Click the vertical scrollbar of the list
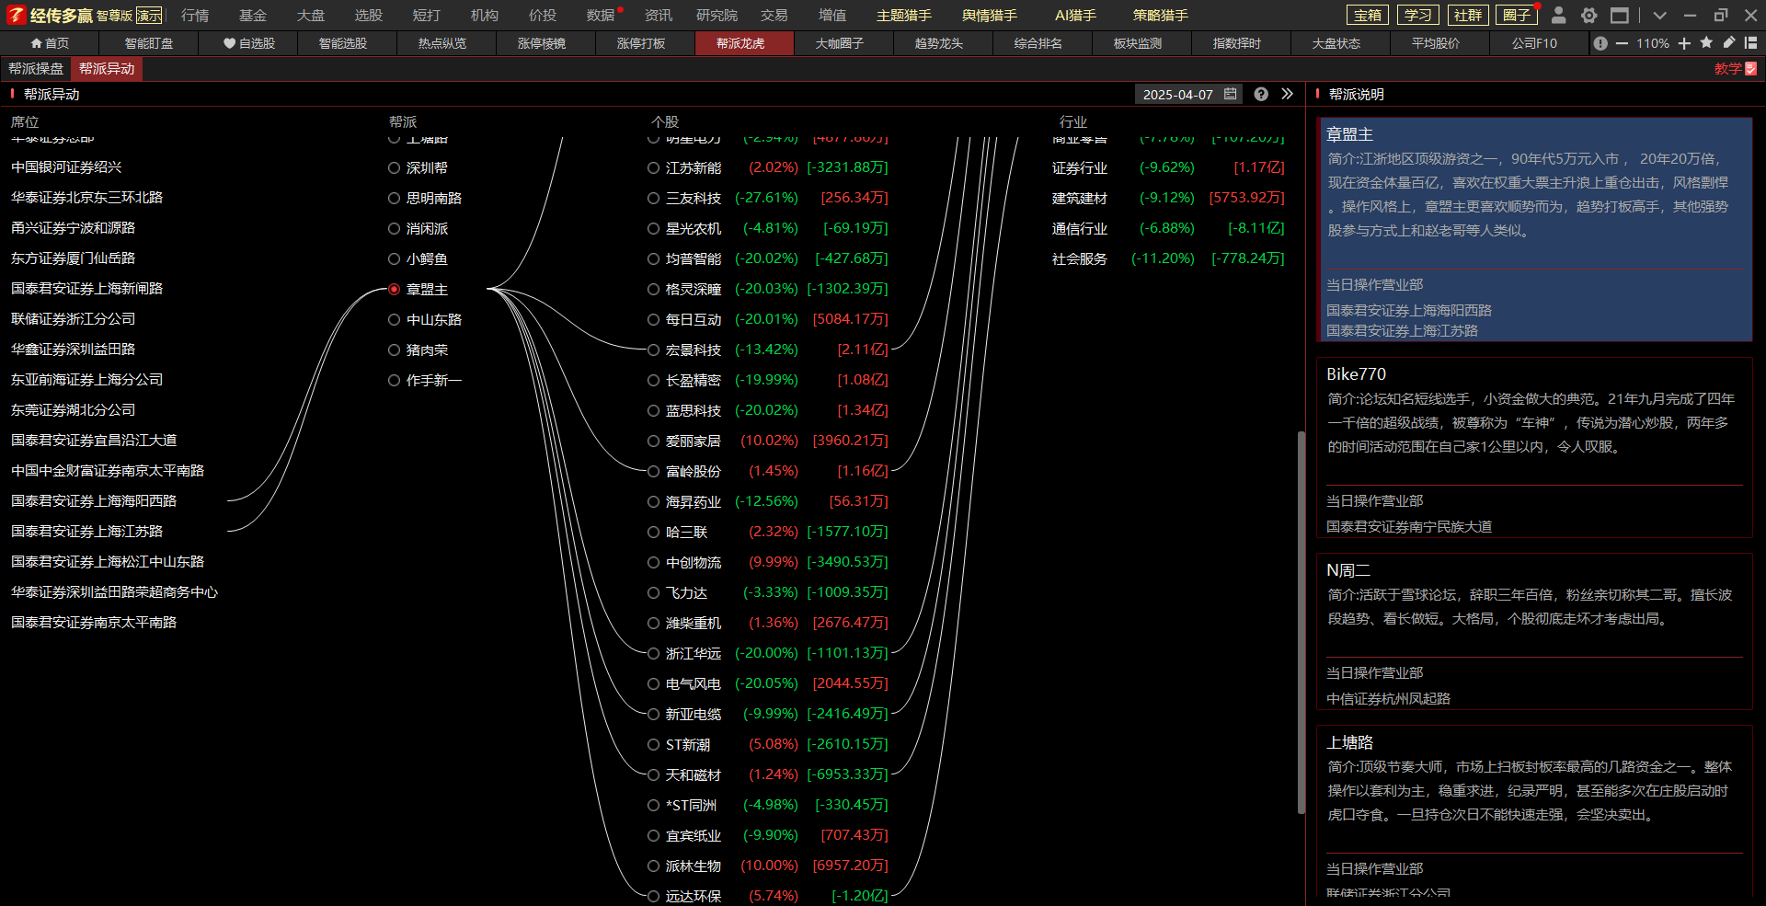1766x906 pixels. click(x=1301, y=622)
